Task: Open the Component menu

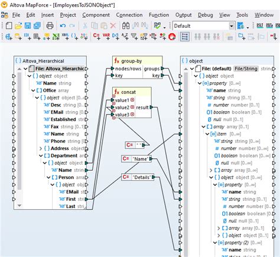Action: [x=96, y=15]
